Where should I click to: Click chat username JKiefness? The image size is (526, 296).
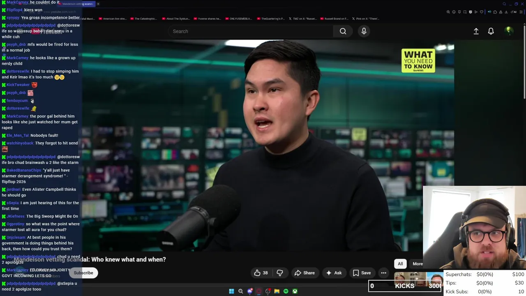[x=16, y=216]
